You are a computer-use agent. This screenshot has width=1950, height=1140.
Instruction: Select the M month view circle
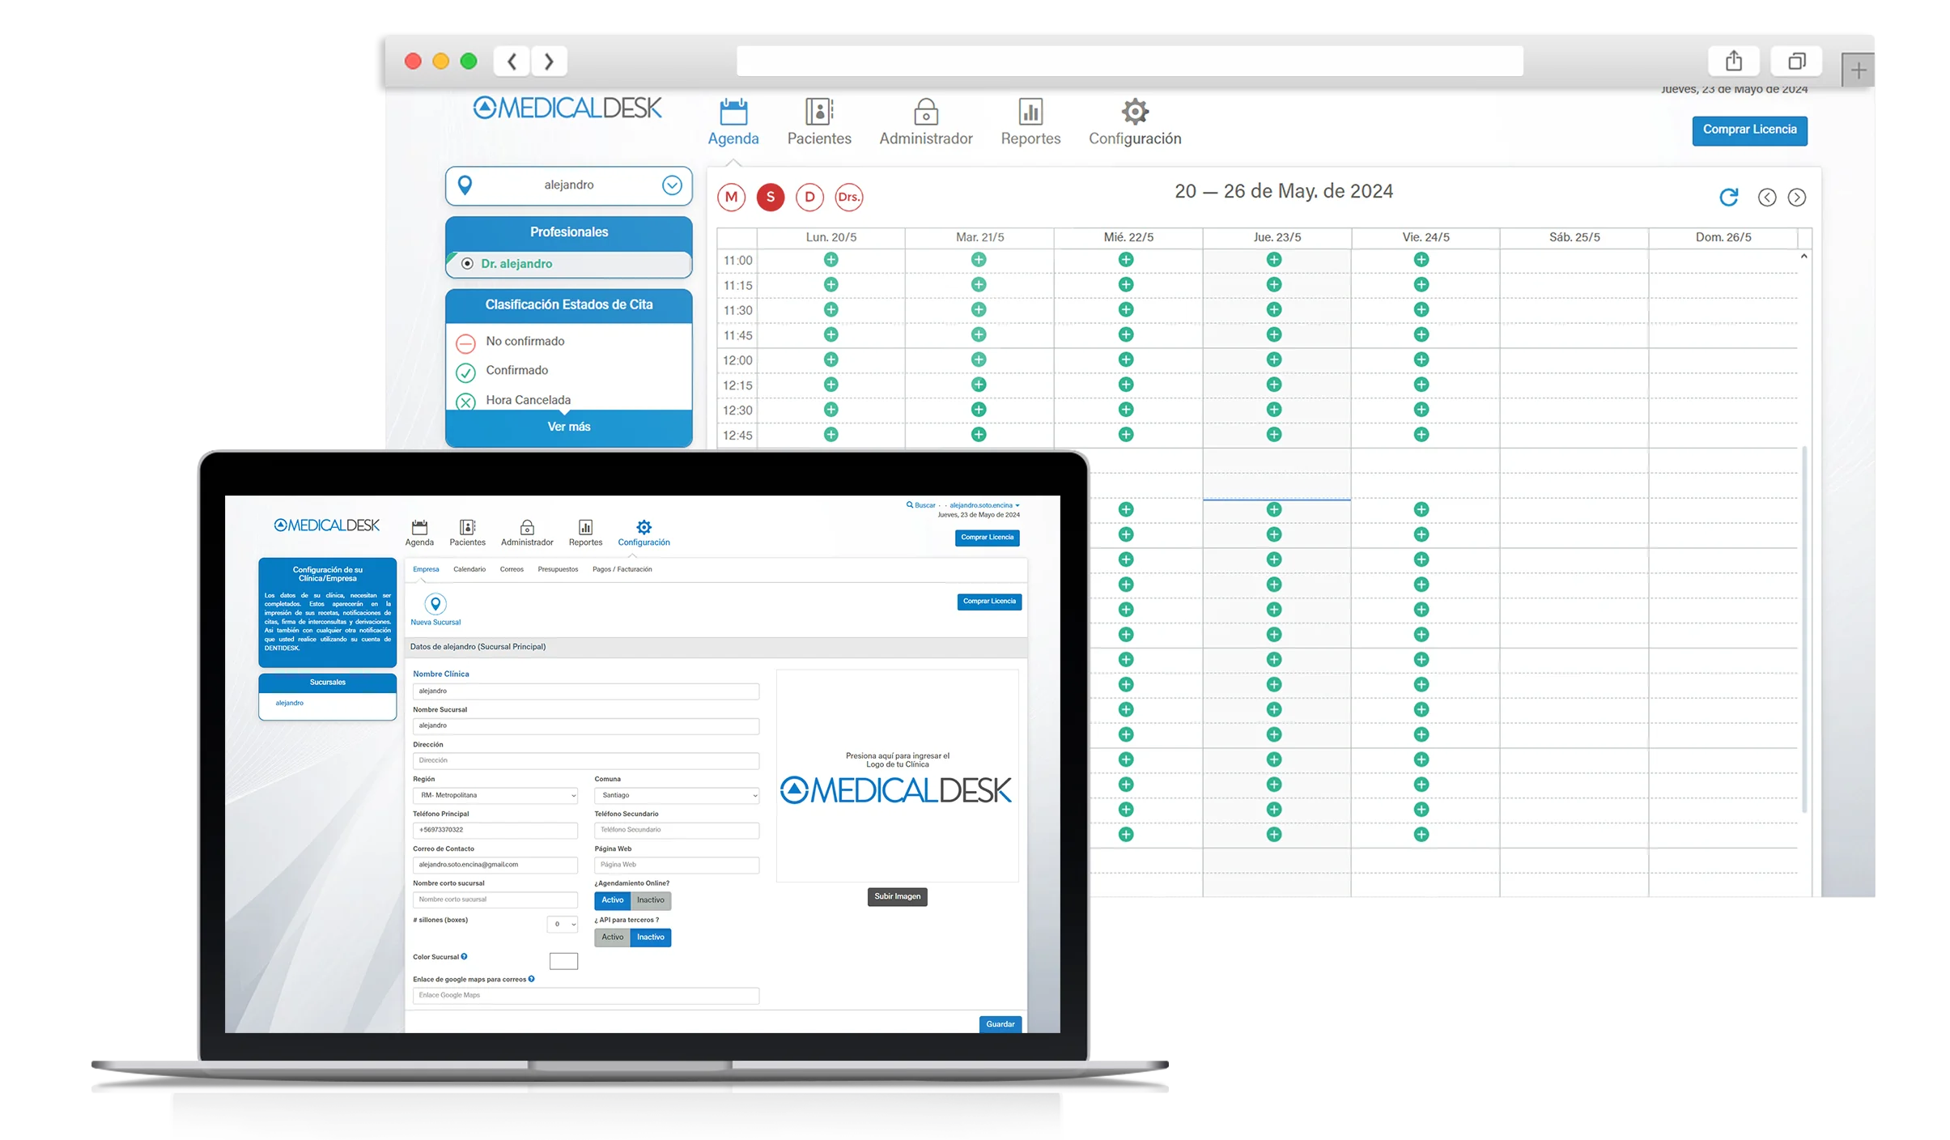pos(731,197)
